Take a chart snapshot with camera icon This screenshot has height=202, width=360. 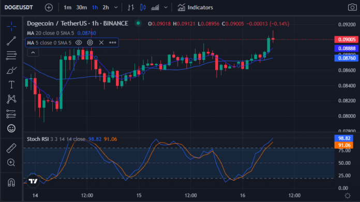[352, 7]
